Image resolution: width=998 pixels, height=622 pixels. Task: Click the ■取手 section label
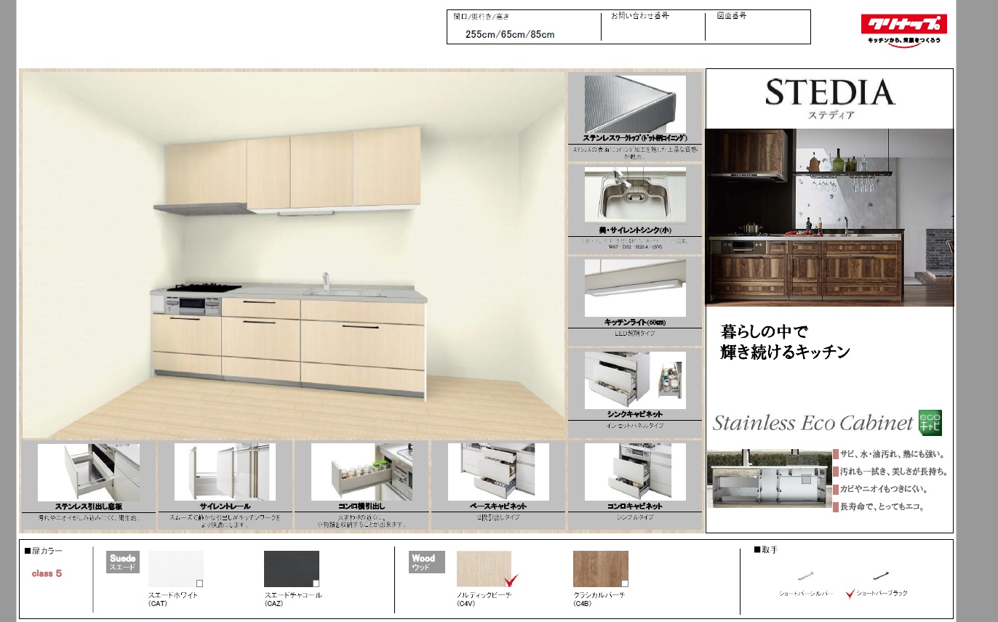tap(765, 550)
